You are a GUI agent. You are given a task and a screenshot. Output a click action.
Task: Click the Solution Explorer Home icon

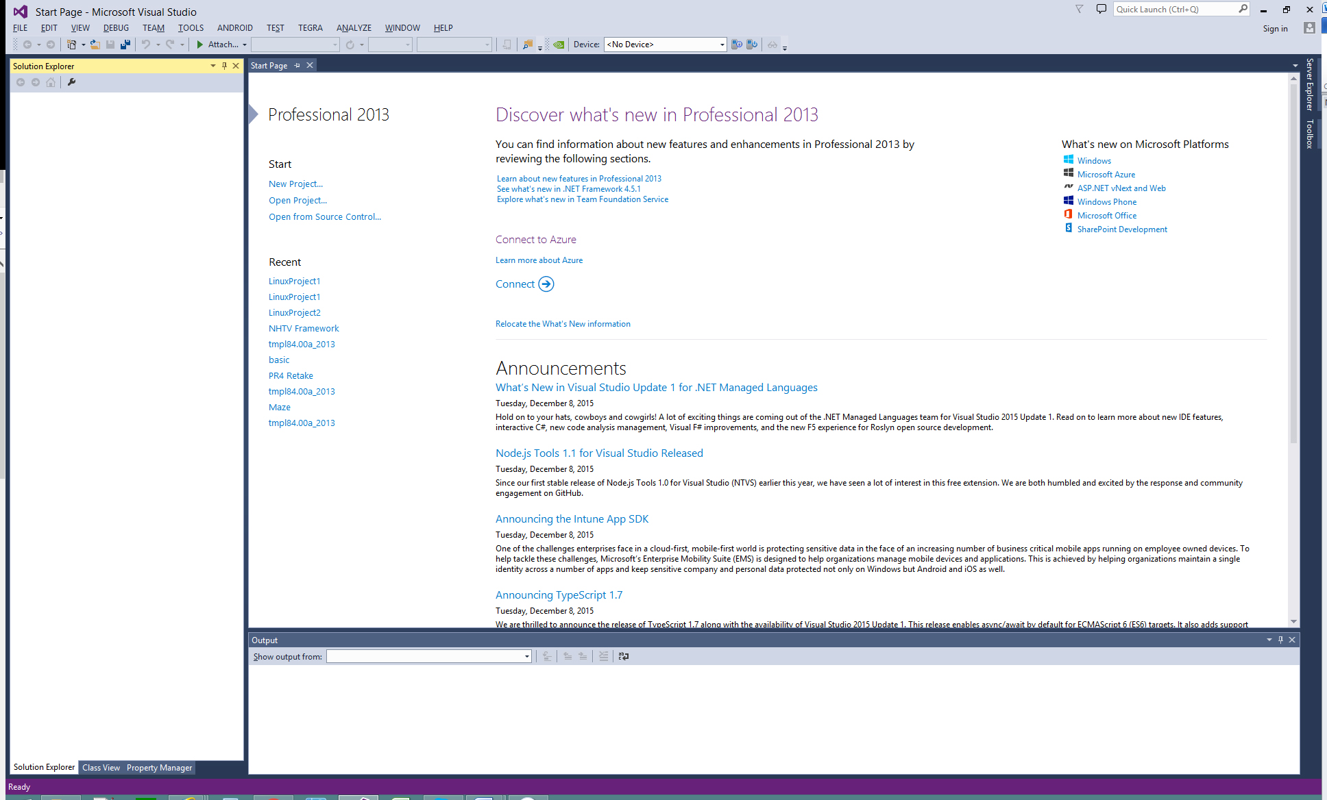[51, 82]
